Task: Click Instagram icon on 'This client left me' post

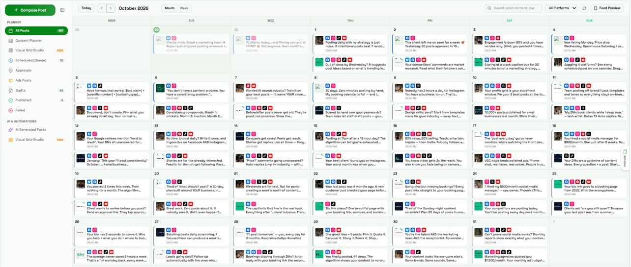Action: pos(413,38)
